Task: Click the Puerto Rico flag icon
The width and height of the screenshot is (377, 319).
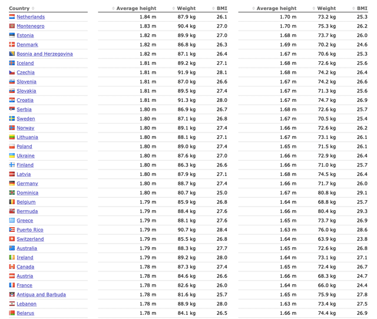Action: pyautogui.click(x=12, y=230)
